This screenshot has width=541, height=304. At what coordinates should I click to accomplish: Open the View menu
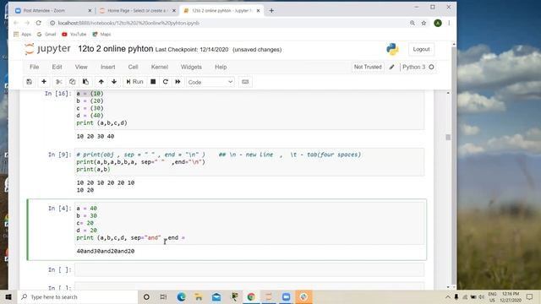pos(81,67)
